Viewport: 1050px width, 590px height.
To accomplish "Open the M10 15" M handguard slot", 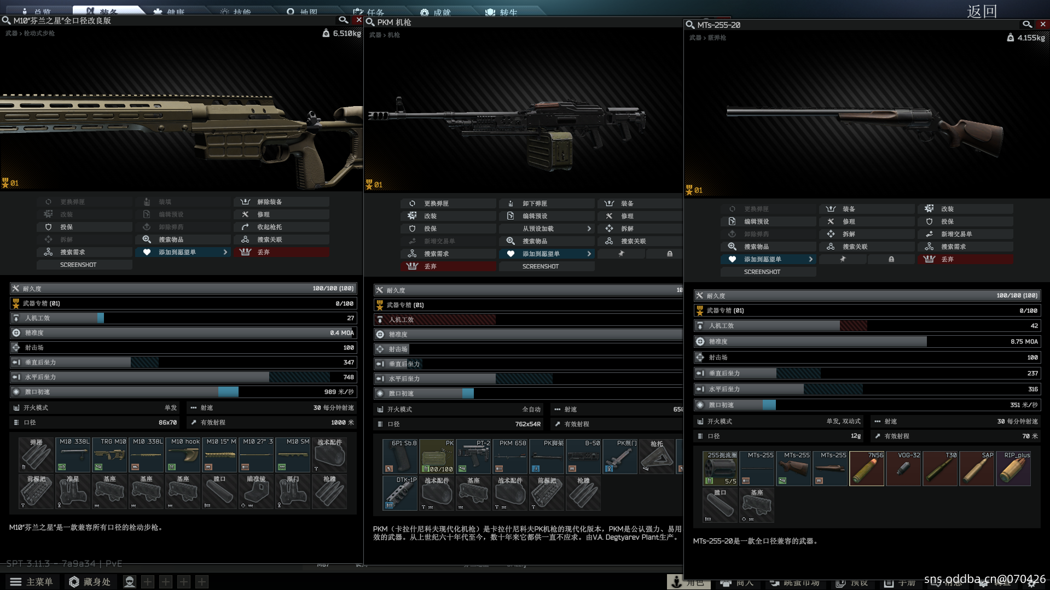I will tap(219, 454).
